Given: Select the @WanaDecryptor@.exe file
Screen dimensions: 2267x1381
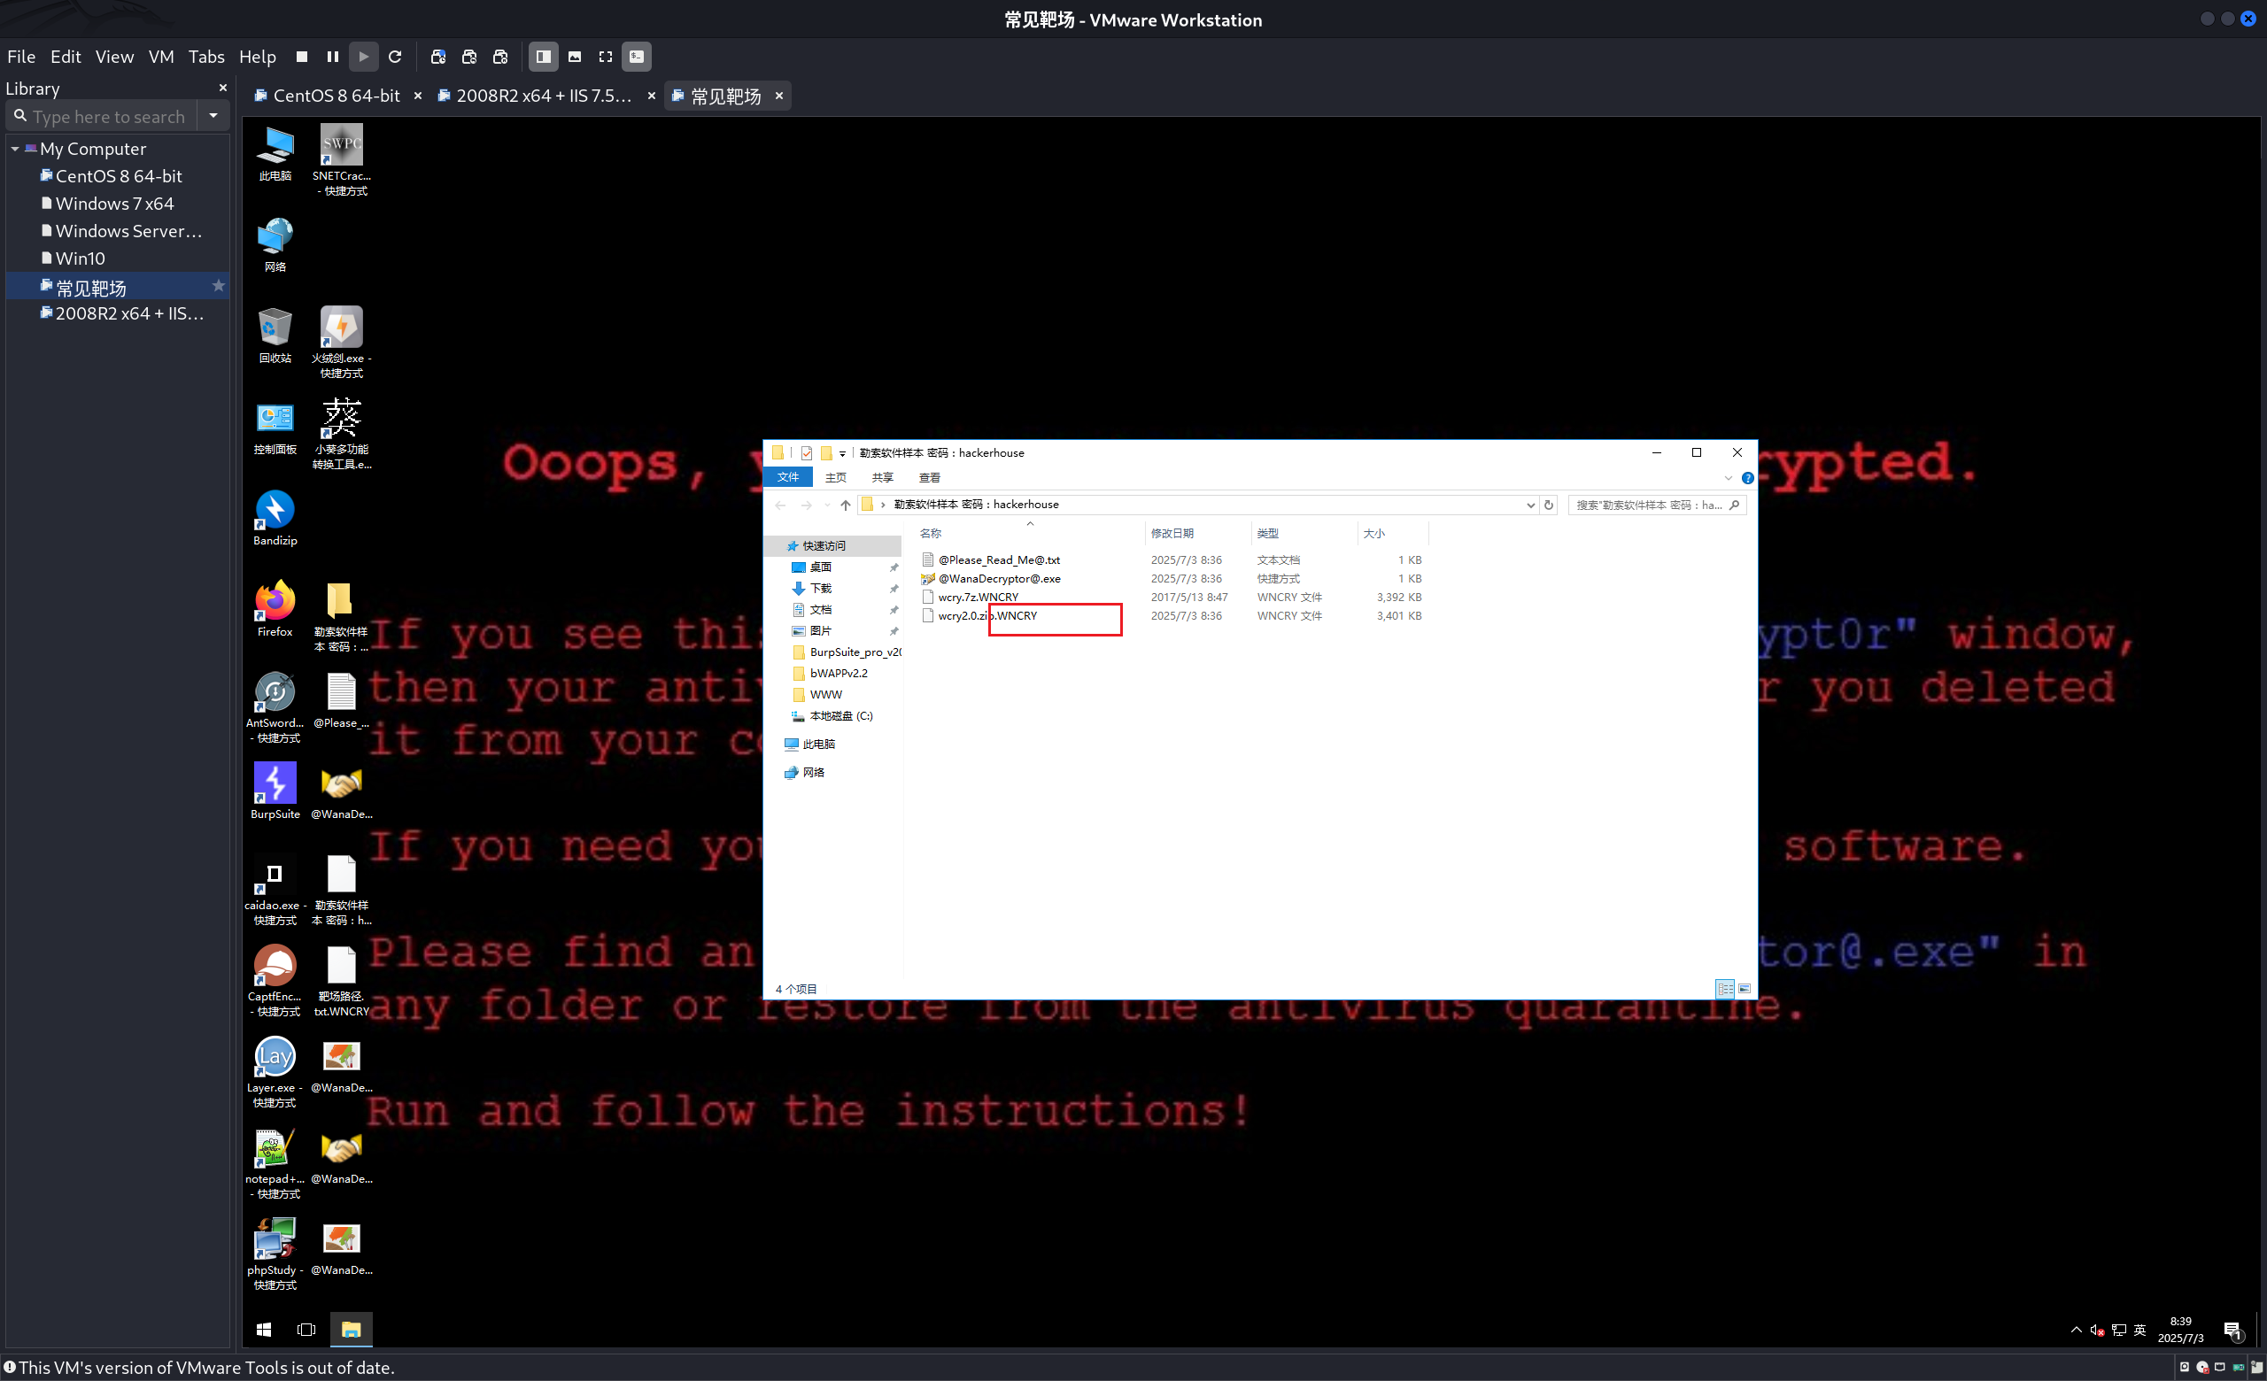Looking at the screenshot, I should (999, 578).
